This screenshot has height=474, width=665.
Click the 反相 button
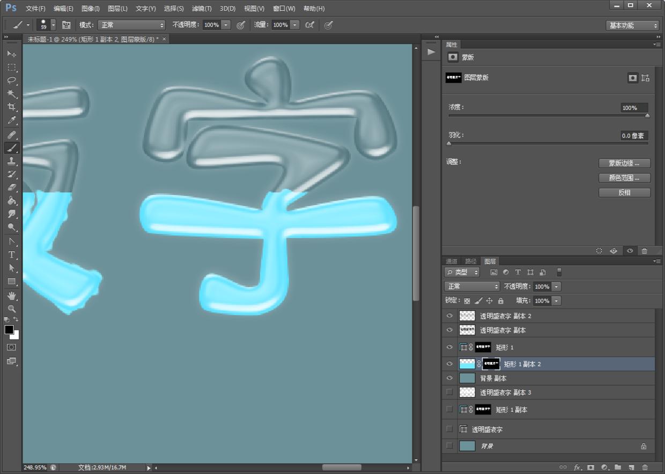point(624,192)
